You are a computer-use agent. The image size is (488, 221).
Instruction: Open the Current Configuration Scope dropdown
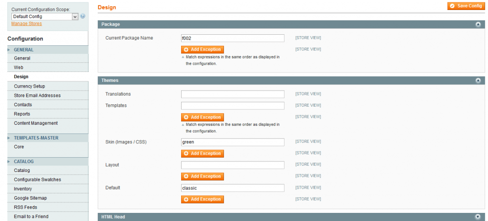[45, 17]
